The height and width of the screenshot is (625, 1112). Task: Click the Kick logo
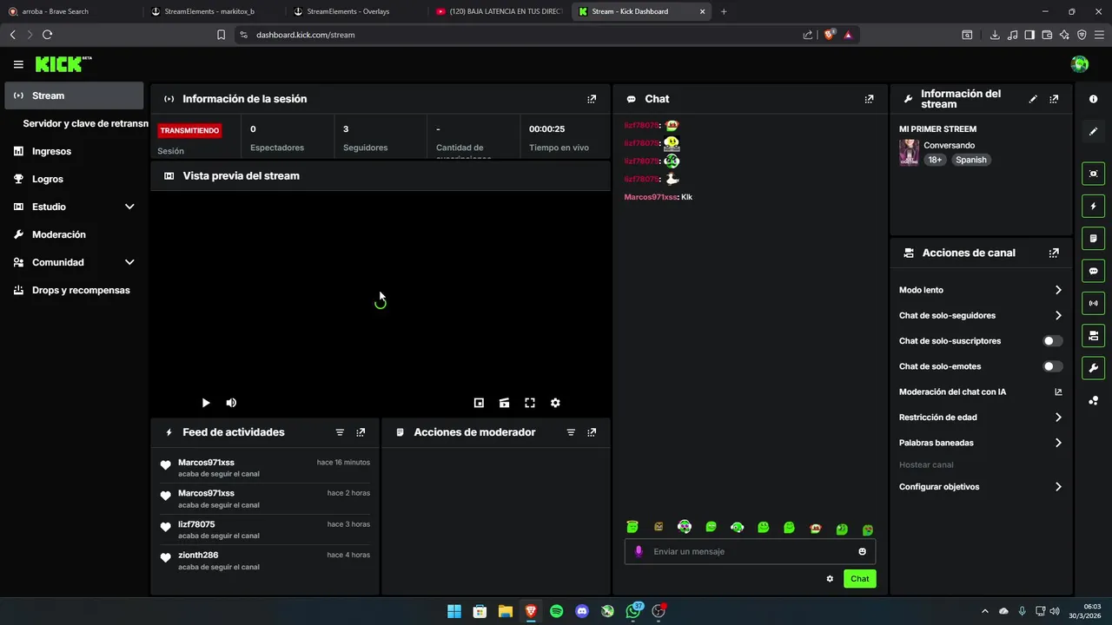(63, 64)
